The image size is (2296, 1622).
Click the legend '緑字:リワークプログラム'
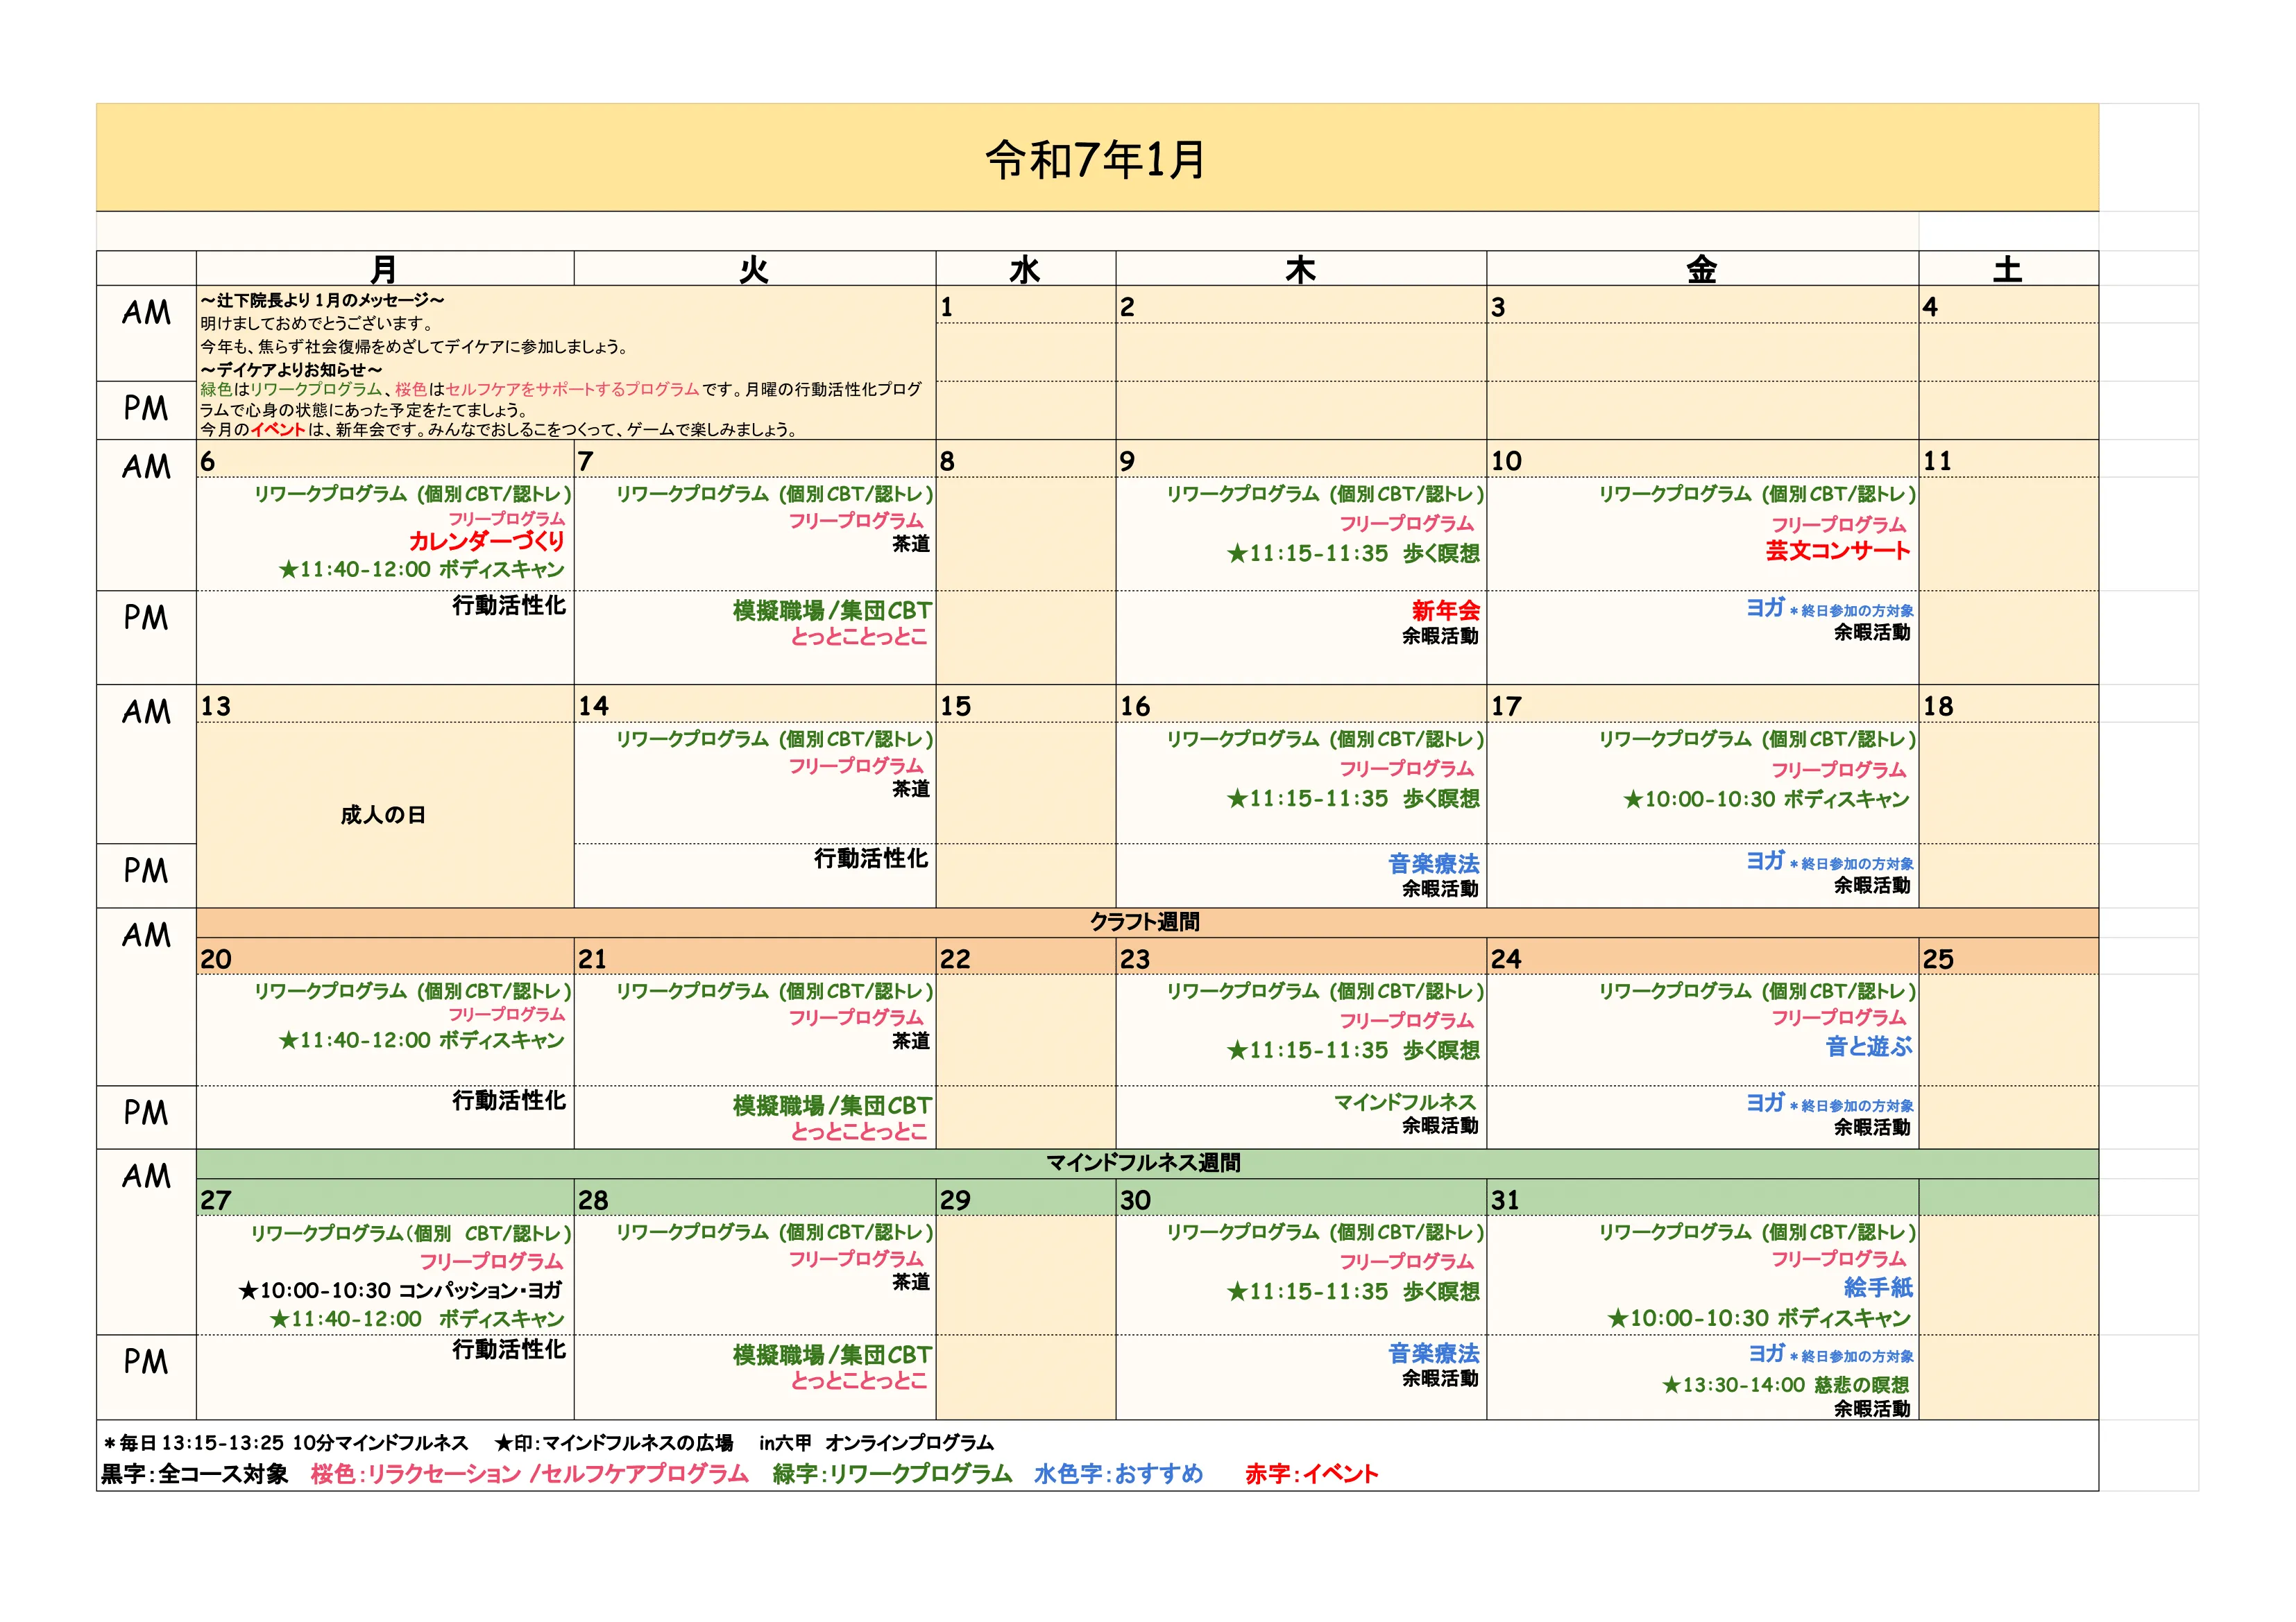[x=892, y=1474]
